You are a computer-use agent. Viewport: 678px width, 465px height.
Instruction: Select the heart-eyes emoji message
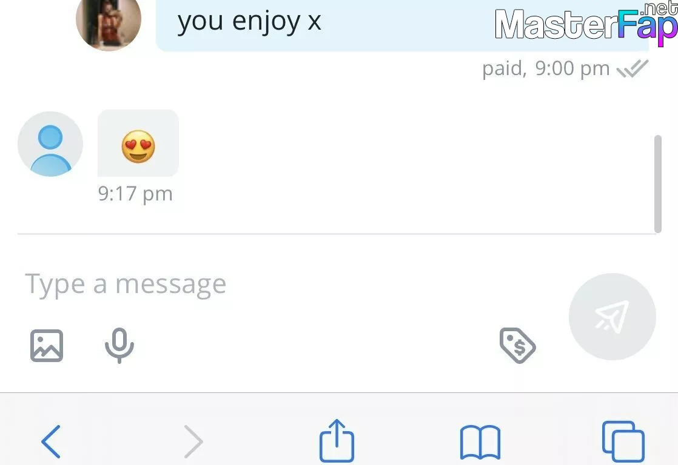(x=138, y=143)
